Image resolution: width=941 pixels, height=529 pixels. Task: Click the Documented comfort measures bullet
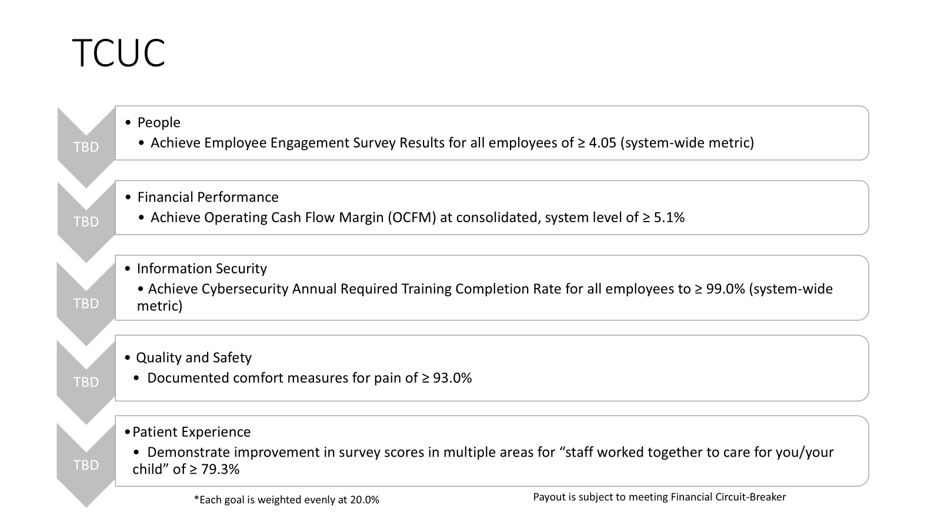(x=309, y=378)
